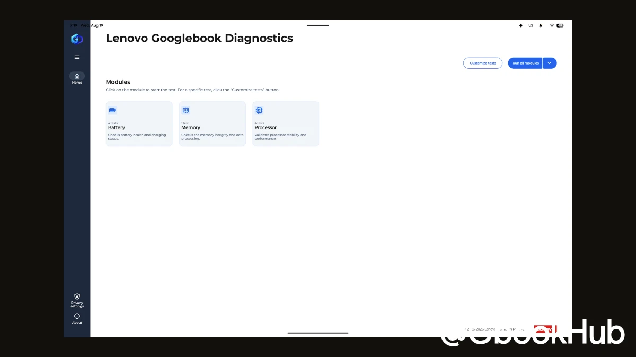
Task: Open the Processor module title
Action: (x=266, y=127)
